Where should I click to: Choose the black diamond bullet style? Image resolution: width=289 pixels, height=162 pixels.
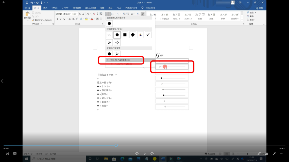pyautogui.click(x=133, y=35)
